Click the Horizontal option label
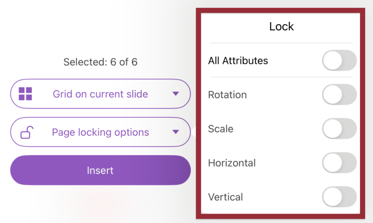 click(232, 163)
